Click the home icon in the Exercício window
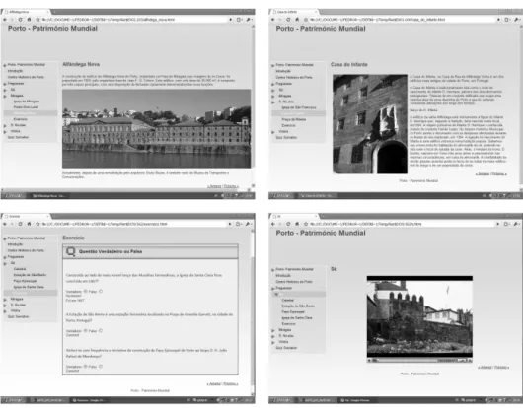 pos(29,224)
